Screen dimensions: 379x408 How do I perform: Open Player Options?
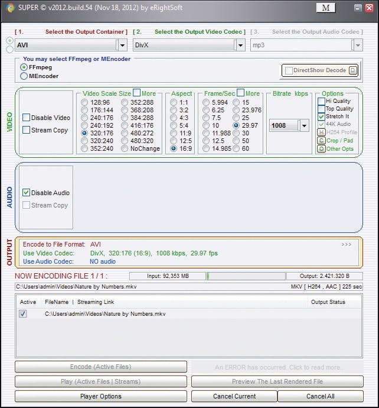[x=101, y=396]
